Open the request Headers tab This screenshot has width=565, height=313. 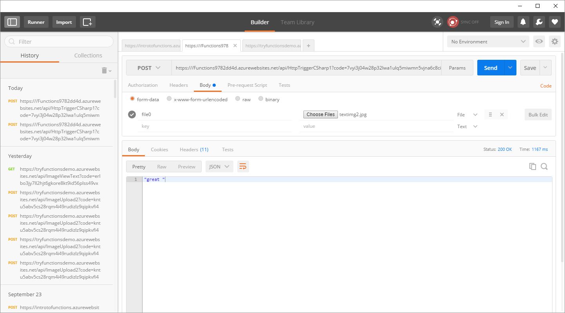[x=179, y=85]
